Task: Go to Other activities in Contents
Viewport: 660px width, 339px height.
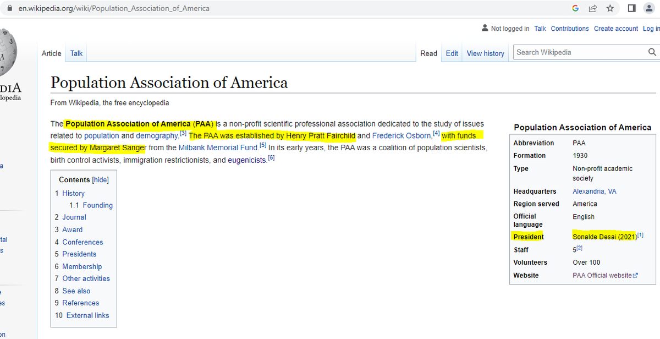Action: tap(86, 278)
